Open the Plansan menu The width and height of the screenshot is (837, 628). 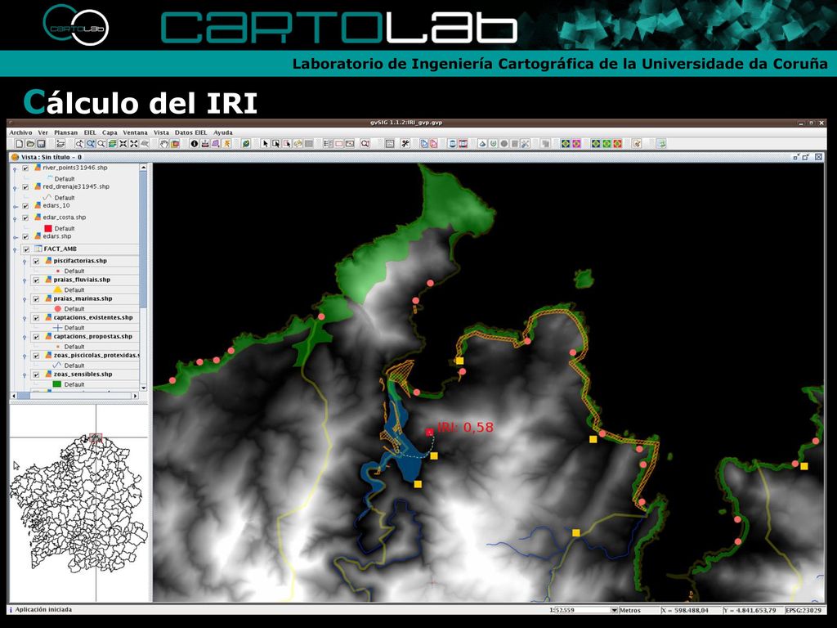(x=65, y=132)
